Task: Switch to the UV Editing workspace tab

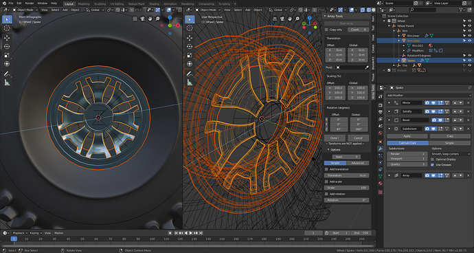Action: [x=116, y=4]
